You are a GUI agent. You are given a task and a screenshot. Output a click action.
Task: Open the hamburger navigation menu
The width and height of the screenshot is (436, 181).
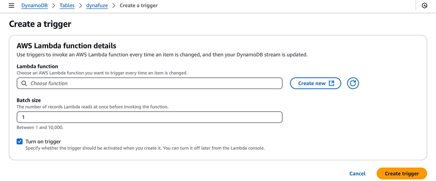click(12, 6)
